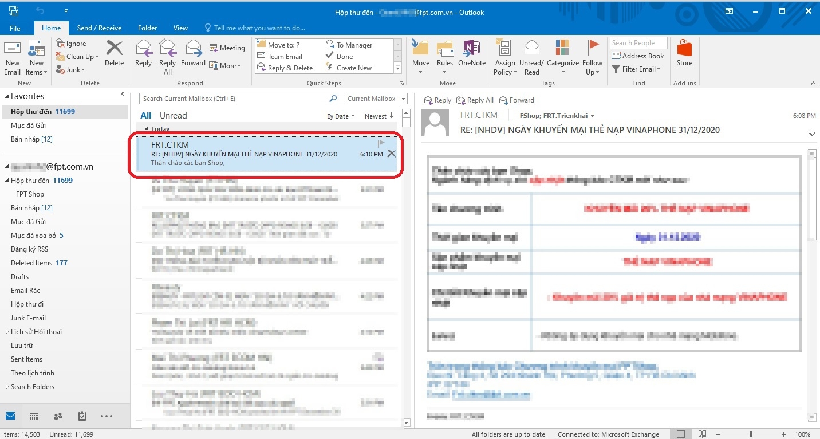Switch to the Send / Receive tab
The height and width of the screenshot is (439, 820).
[x=99, y=27]
